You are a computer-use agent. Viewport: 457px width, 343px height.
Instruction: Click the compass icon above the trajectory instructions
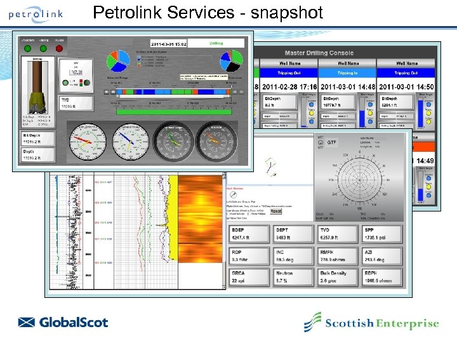(x=233, y=194)
